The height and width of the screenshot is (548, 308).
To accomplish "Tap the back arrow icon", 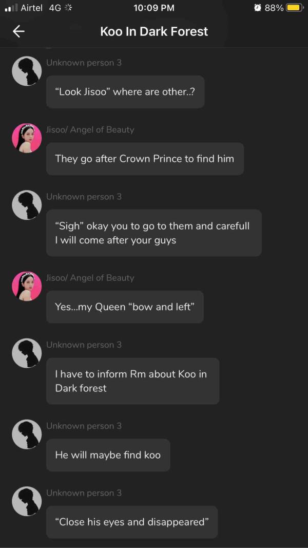I will coord(18,31).
